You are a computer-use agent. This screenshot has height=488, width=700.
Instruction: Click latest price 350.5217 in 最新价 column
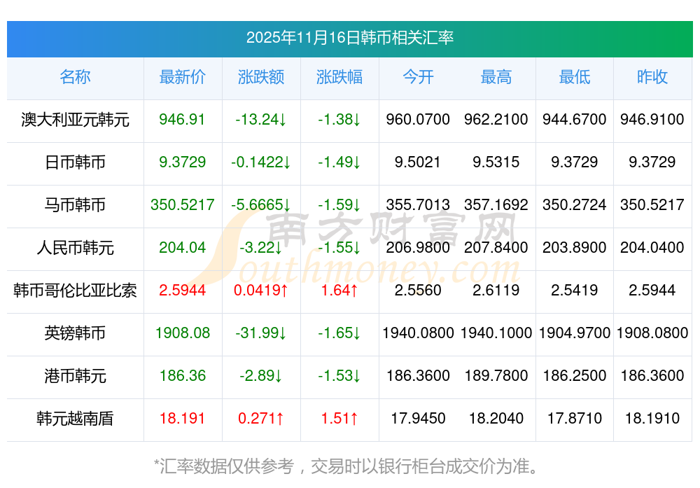click(x=182, y=205)
